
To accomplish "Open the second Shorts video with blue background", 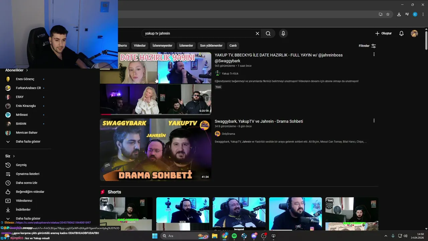I will (183, 214).
